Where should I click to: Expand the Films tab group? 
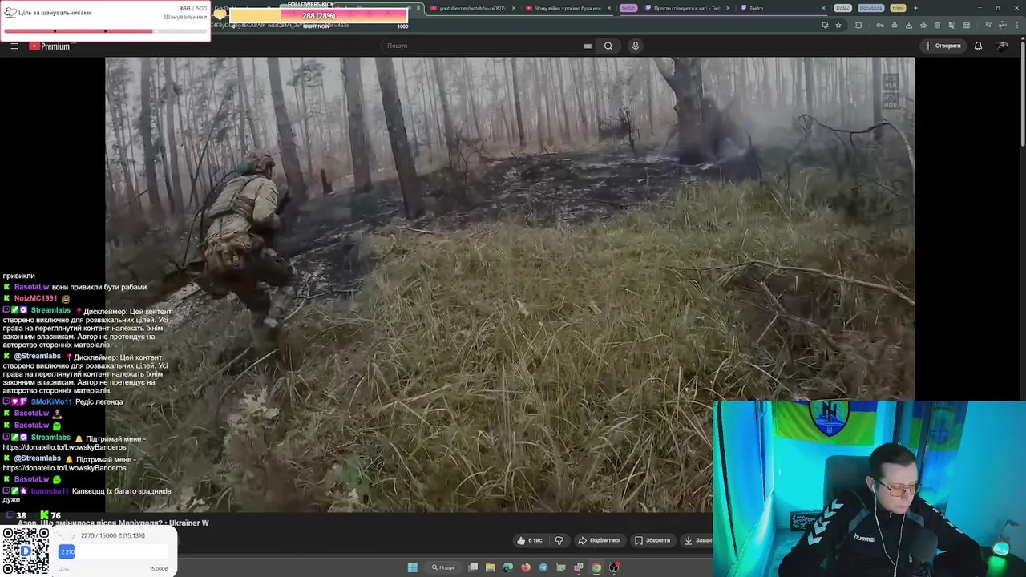[898, 8]
